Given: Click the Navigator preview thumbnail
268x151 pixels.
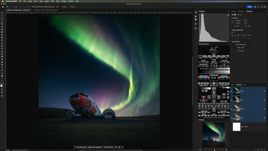Looking at the screenshot, I should (214, 134).
